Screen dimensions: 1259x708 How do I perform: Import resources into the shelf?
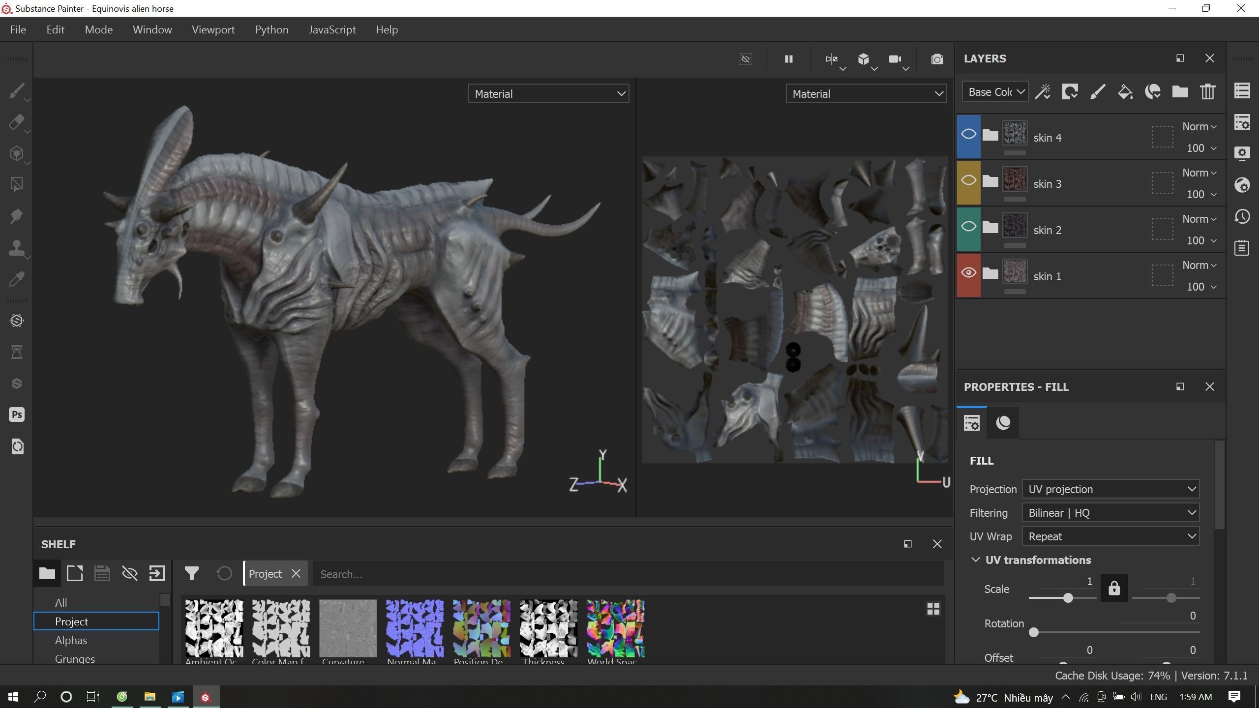click(157, 573)
